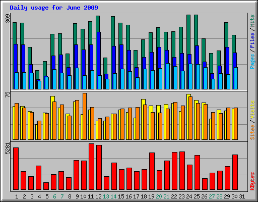Select the red KBytes bar for day 19

click(152, 171)
